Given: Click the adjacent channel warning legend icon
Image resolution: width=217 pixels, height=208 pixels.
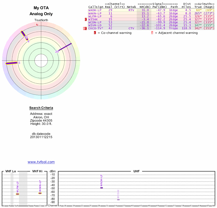Looking at the screenshot, I should click(x=152, y=33).
